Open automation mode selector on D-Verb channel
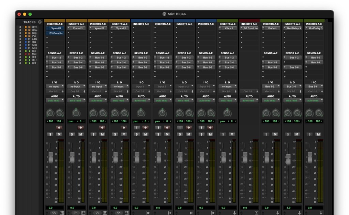This screenshot has height=215, width=349. click(x=271, y=101)
